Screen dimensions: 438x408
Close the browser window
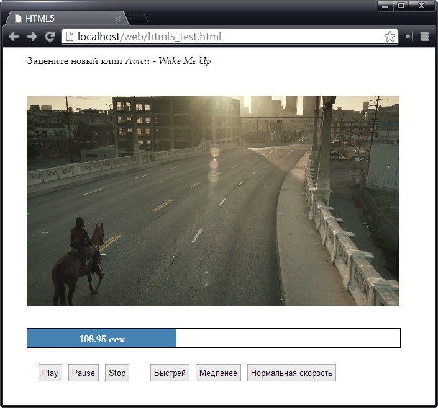click(x=421, y=6)
